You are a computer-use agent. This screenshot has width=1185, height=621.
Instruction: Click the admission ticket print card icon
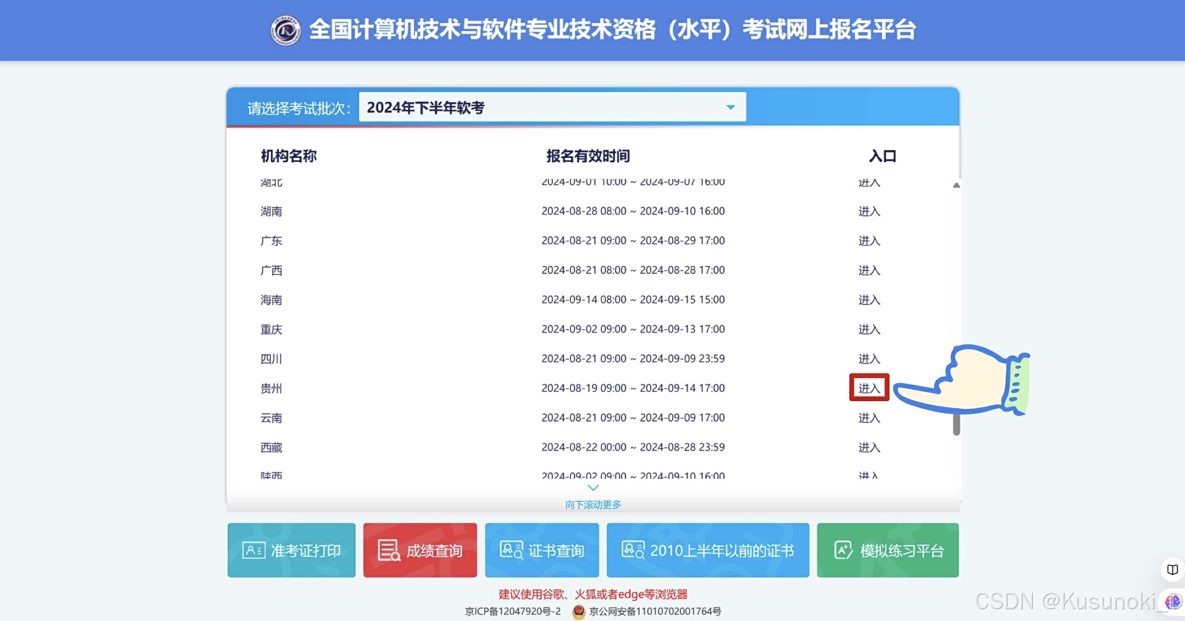[253, 550]
